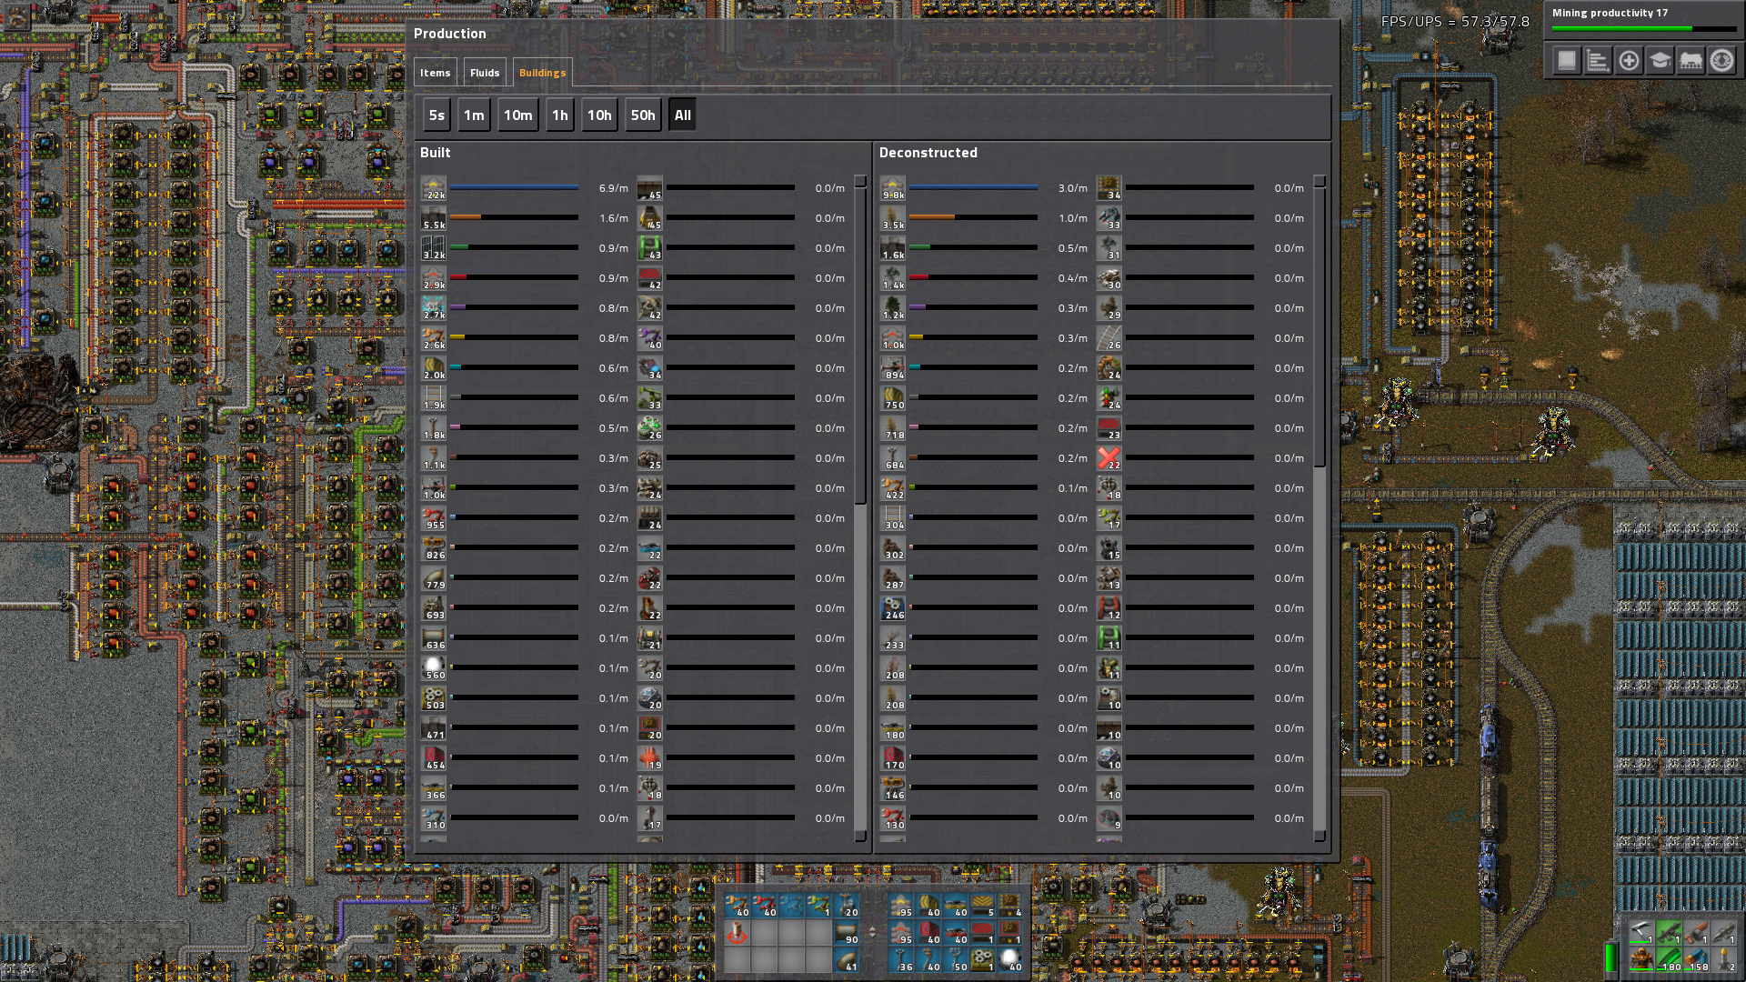Set time range to 1h

click(x=560, y=115)
